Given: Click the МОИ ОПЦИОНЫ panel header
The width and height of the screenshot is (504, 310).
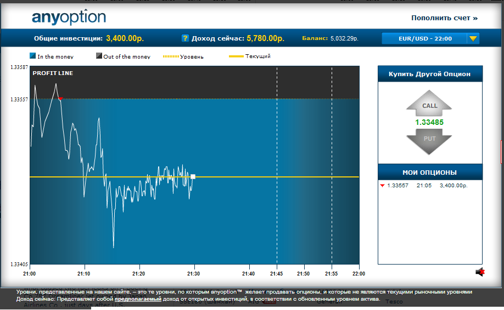Looking at the screenshot, I should coord(430,172).
